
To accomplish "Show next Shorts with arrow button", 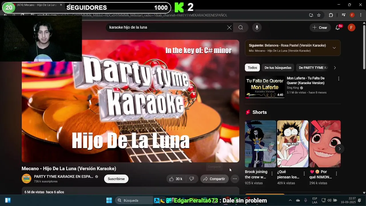I will click(339, 149).
